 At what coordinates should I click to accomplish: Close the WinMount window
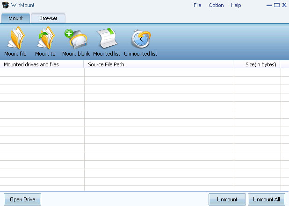tap(284, 5)
